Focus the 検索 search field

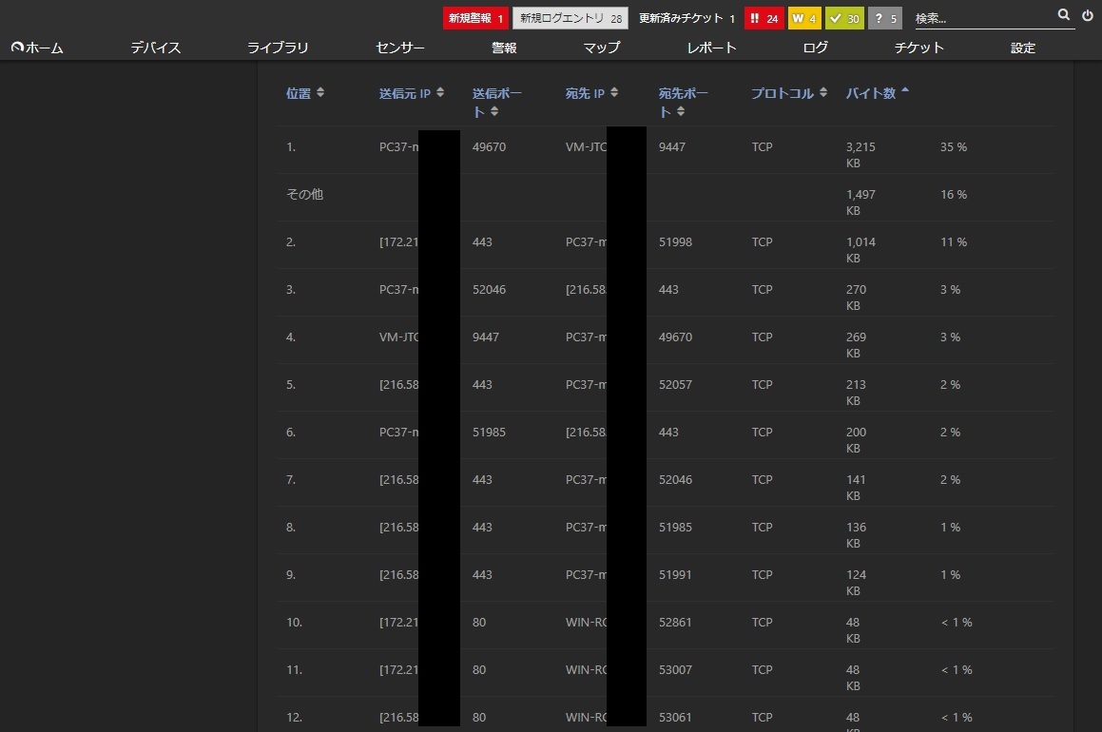tap(984, 18)
